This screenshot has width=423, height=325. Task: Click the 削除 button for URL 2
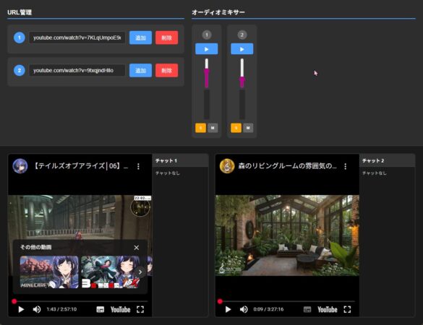tap(167, 70)
